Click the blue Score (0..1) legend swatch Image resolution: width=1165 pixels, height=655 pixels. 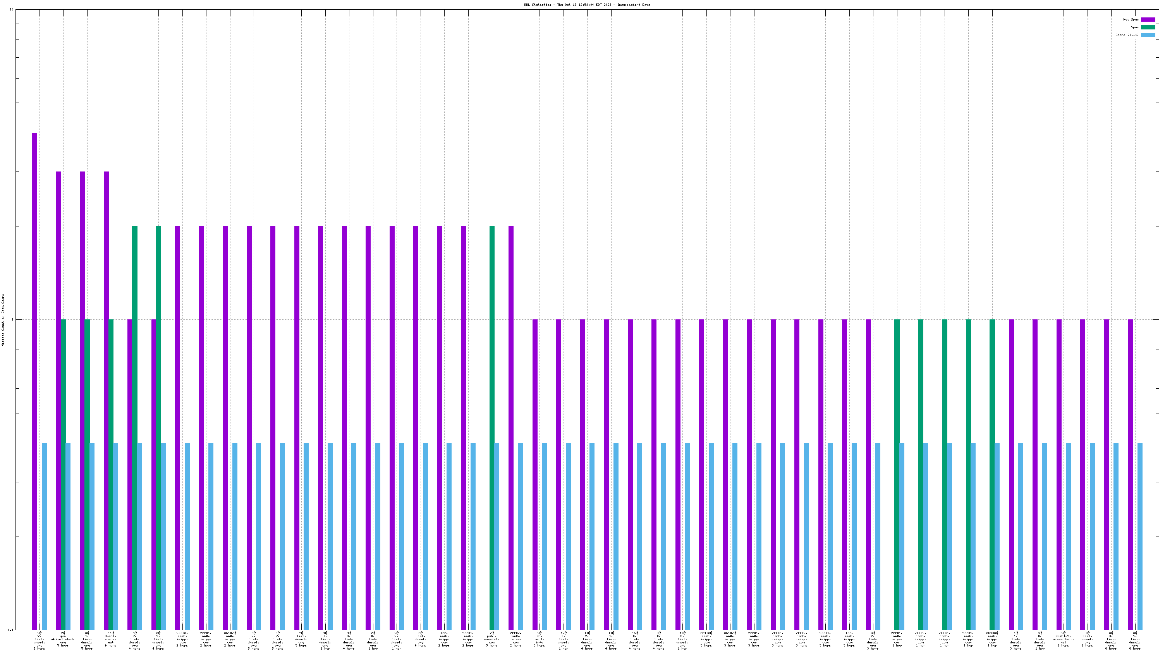click(1148, 35)
